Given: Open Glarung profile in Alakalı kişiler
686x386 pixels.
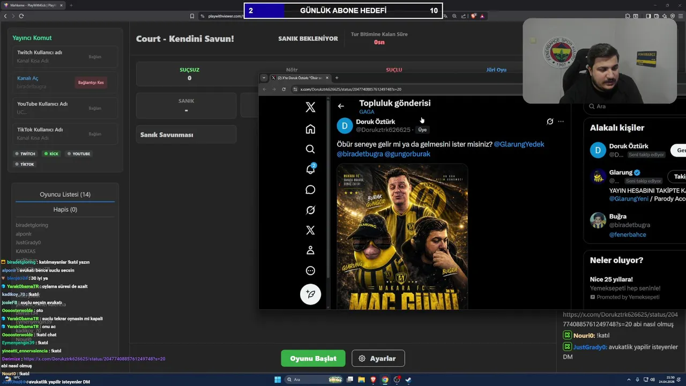Looking at the screenshot, I should [x=621, y=173].
